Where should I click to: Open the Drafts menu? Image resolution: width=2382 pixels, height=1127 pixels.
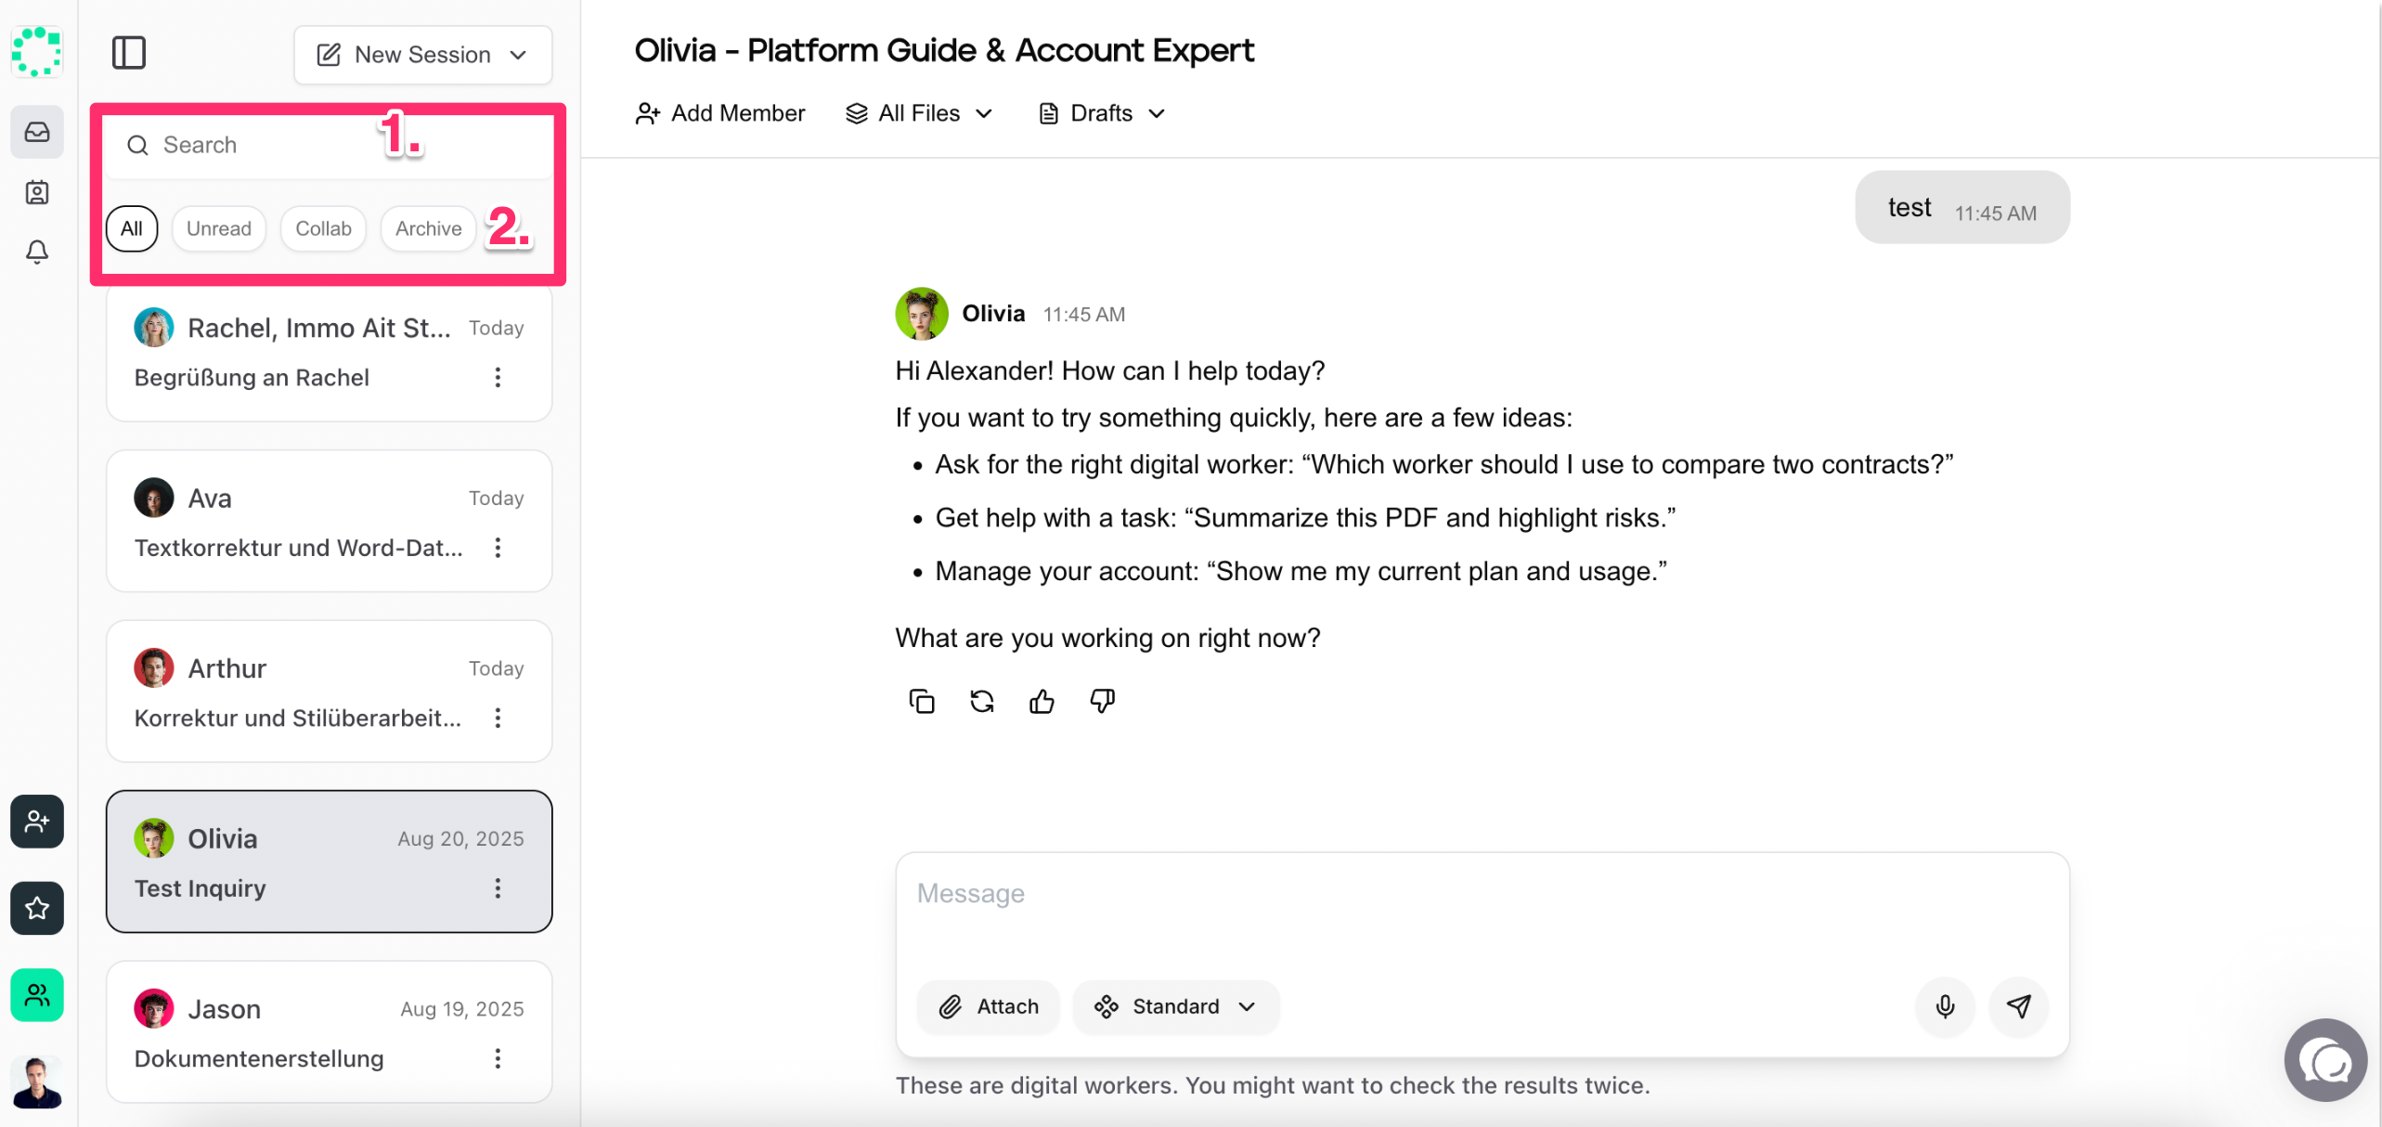1101,113
